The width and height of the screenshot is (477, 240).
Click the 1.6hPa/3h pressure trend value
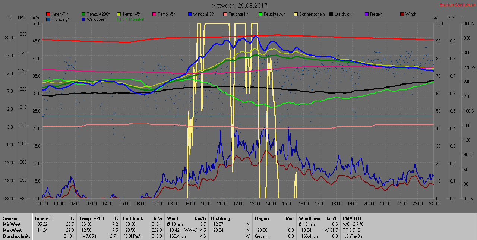click(x=353, y=236)
